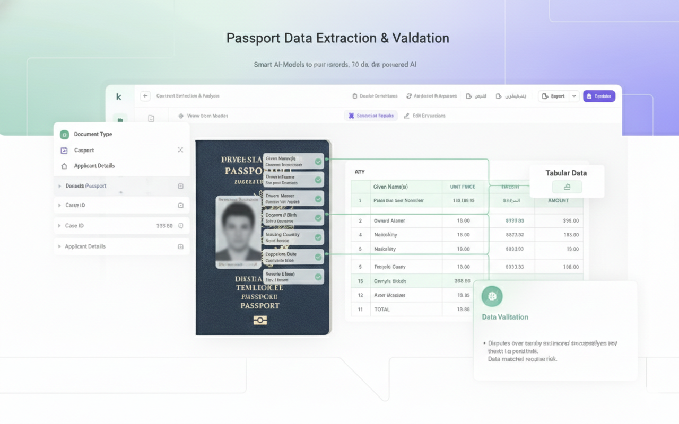679x424 pixels.
Task: Click the green button under Tabular Data
Action: (x=567, y=187)
